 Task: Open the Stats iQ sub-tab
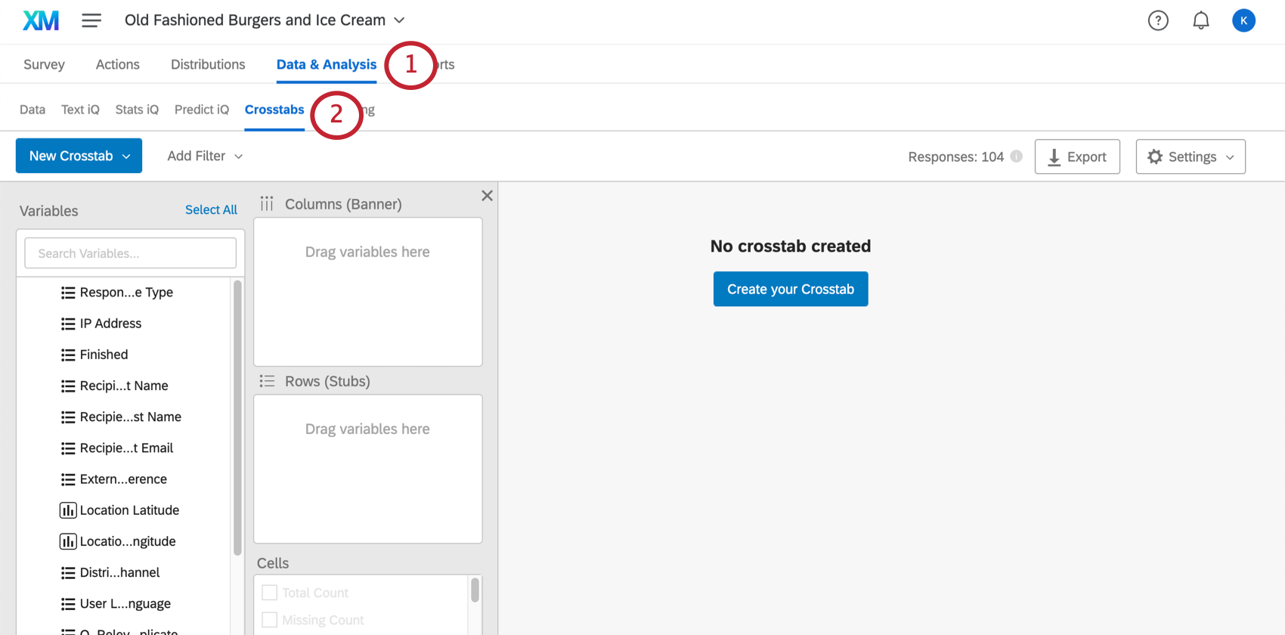[137, 110]
